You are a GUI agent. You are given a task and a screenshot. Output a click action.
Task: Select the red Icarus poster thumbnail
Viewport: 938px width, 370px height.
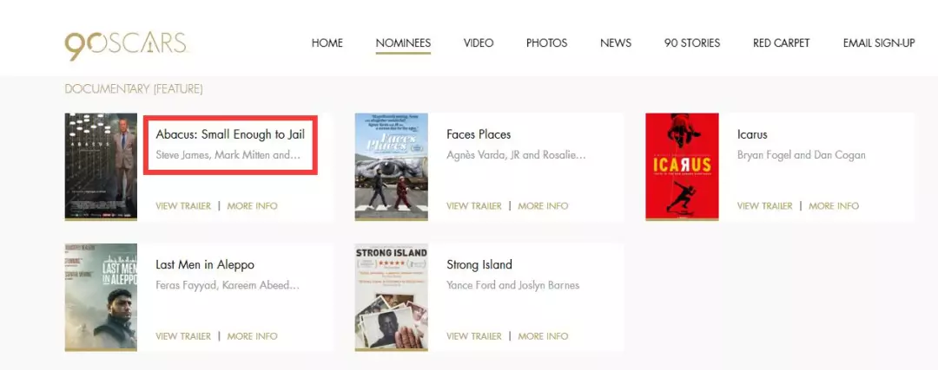point(682,166)
